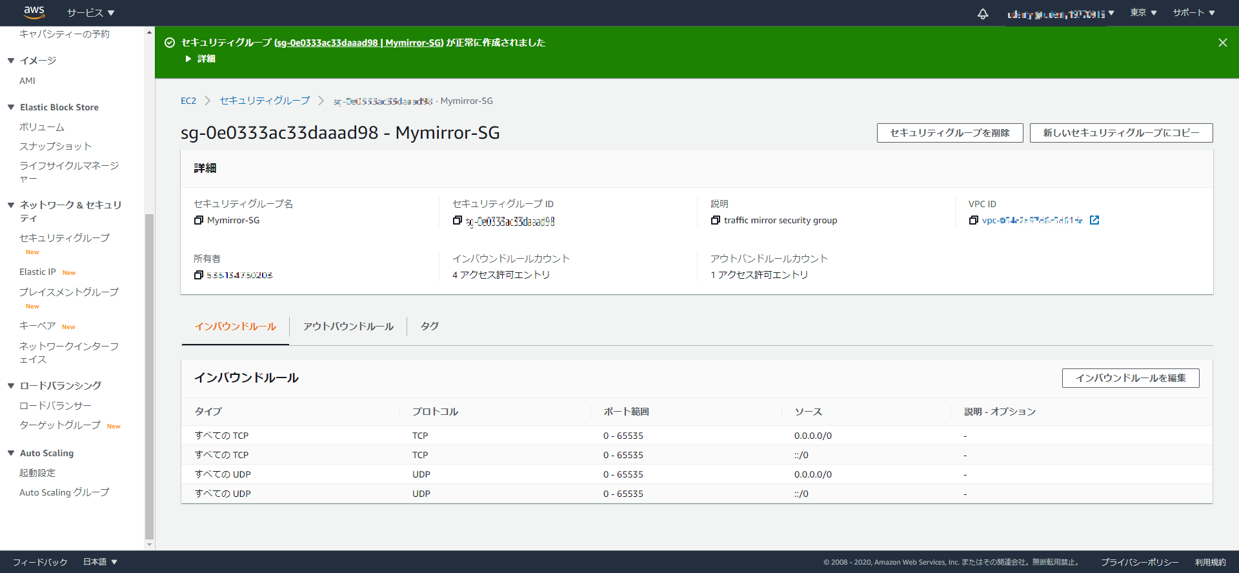
Task: Click the タイプ column header
Action: [x=208, y=412]
